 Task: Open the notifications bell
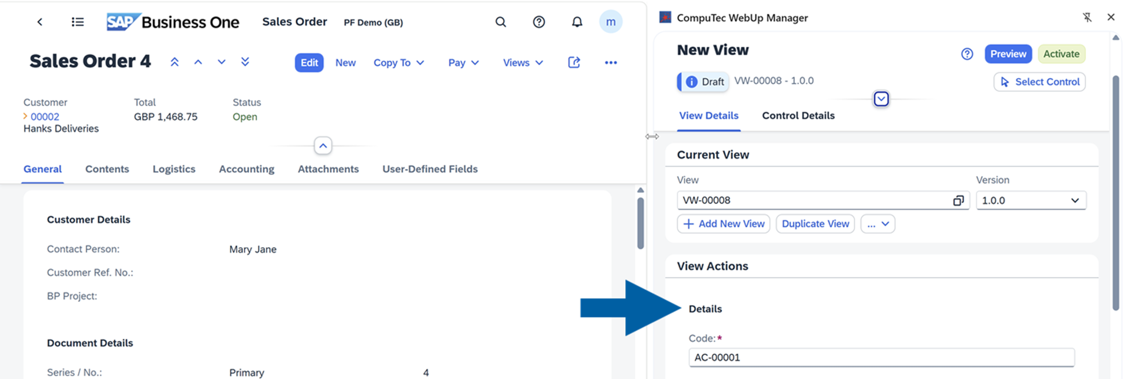click(x=577, y=22)
